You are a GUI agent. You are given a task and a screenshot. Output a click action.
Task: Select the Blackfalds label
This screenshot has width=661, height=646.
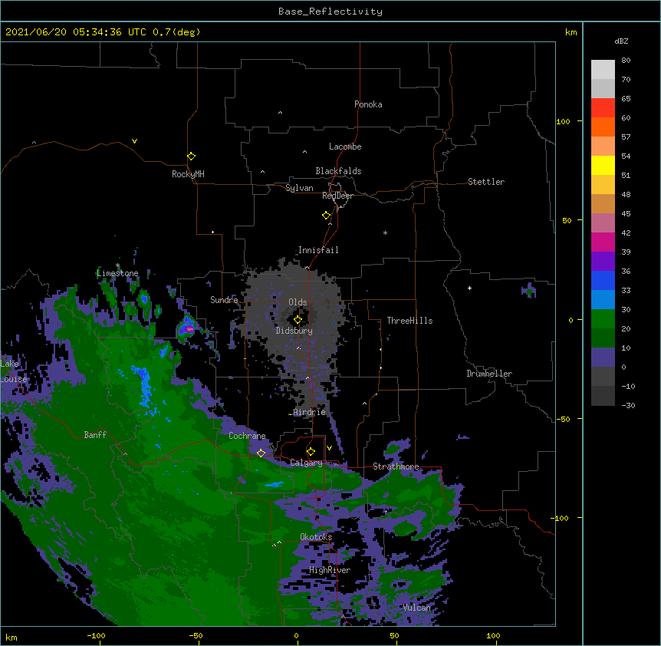(338, 171)
